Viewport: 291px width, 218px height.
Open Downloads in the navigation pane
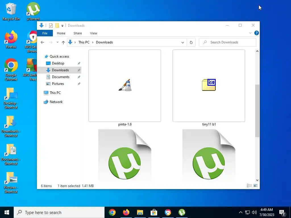tap(60, 70)
